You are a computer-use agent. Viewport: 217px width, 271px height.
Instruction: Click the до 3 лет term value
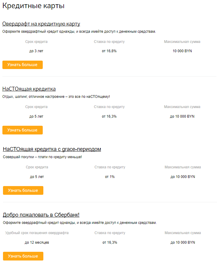click(36, 51)
